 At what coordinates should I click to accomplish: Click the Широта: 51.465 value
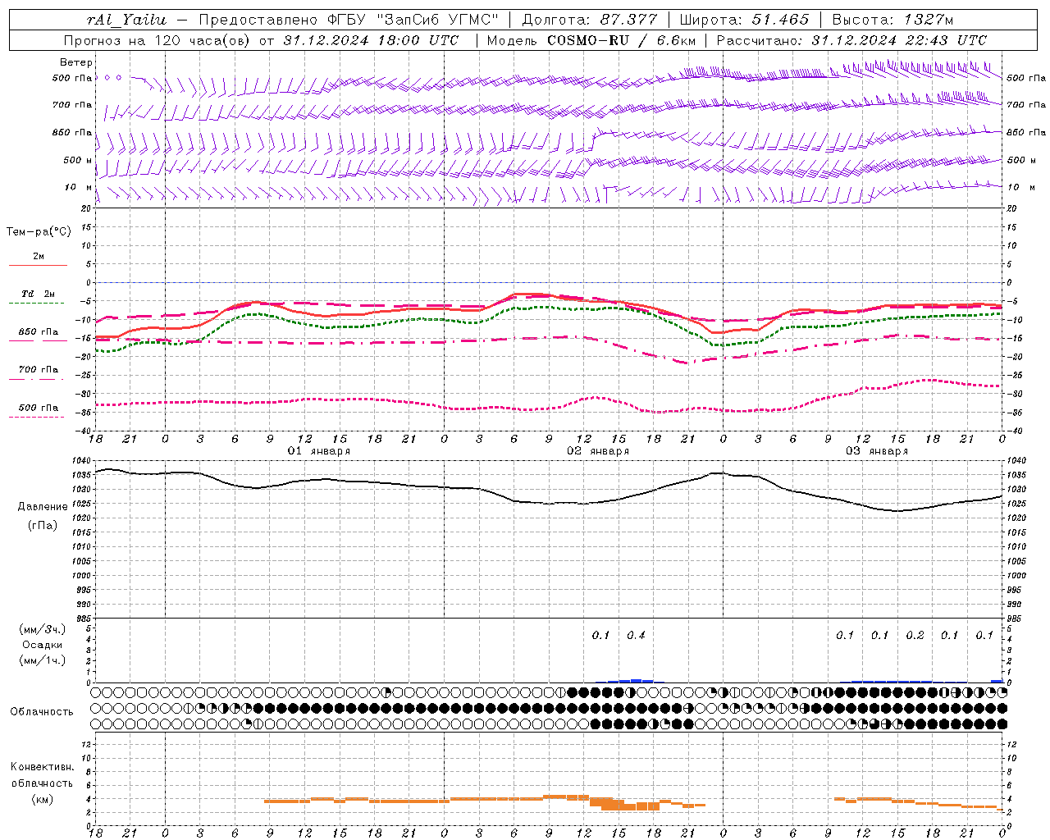(x=744, y=20)
